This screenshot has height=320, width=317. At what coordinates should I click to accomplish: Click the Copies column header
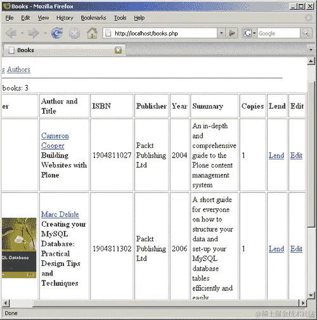tap(252, 106)
